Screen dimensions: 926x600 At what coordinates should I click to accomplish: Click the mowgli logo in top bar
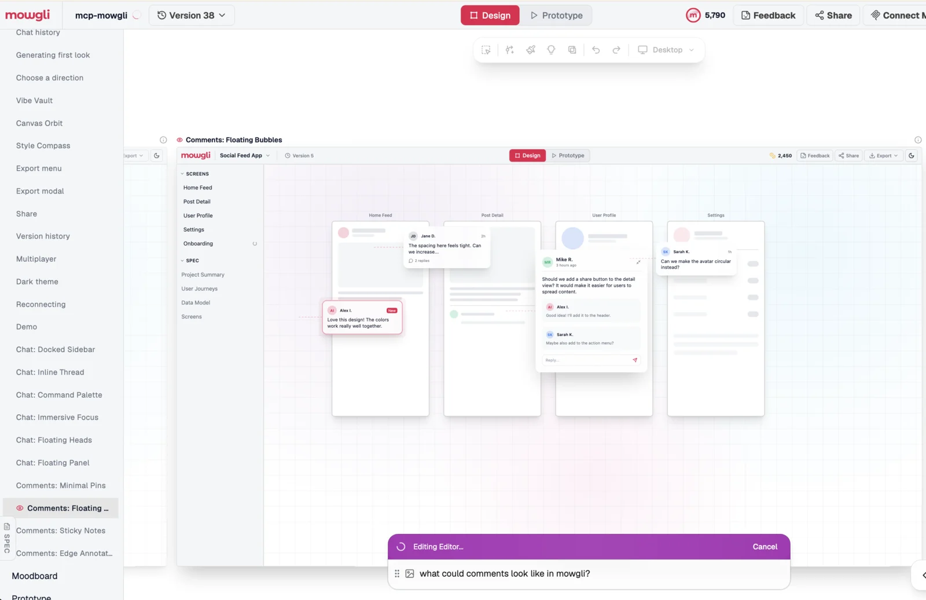coord(28,15)
